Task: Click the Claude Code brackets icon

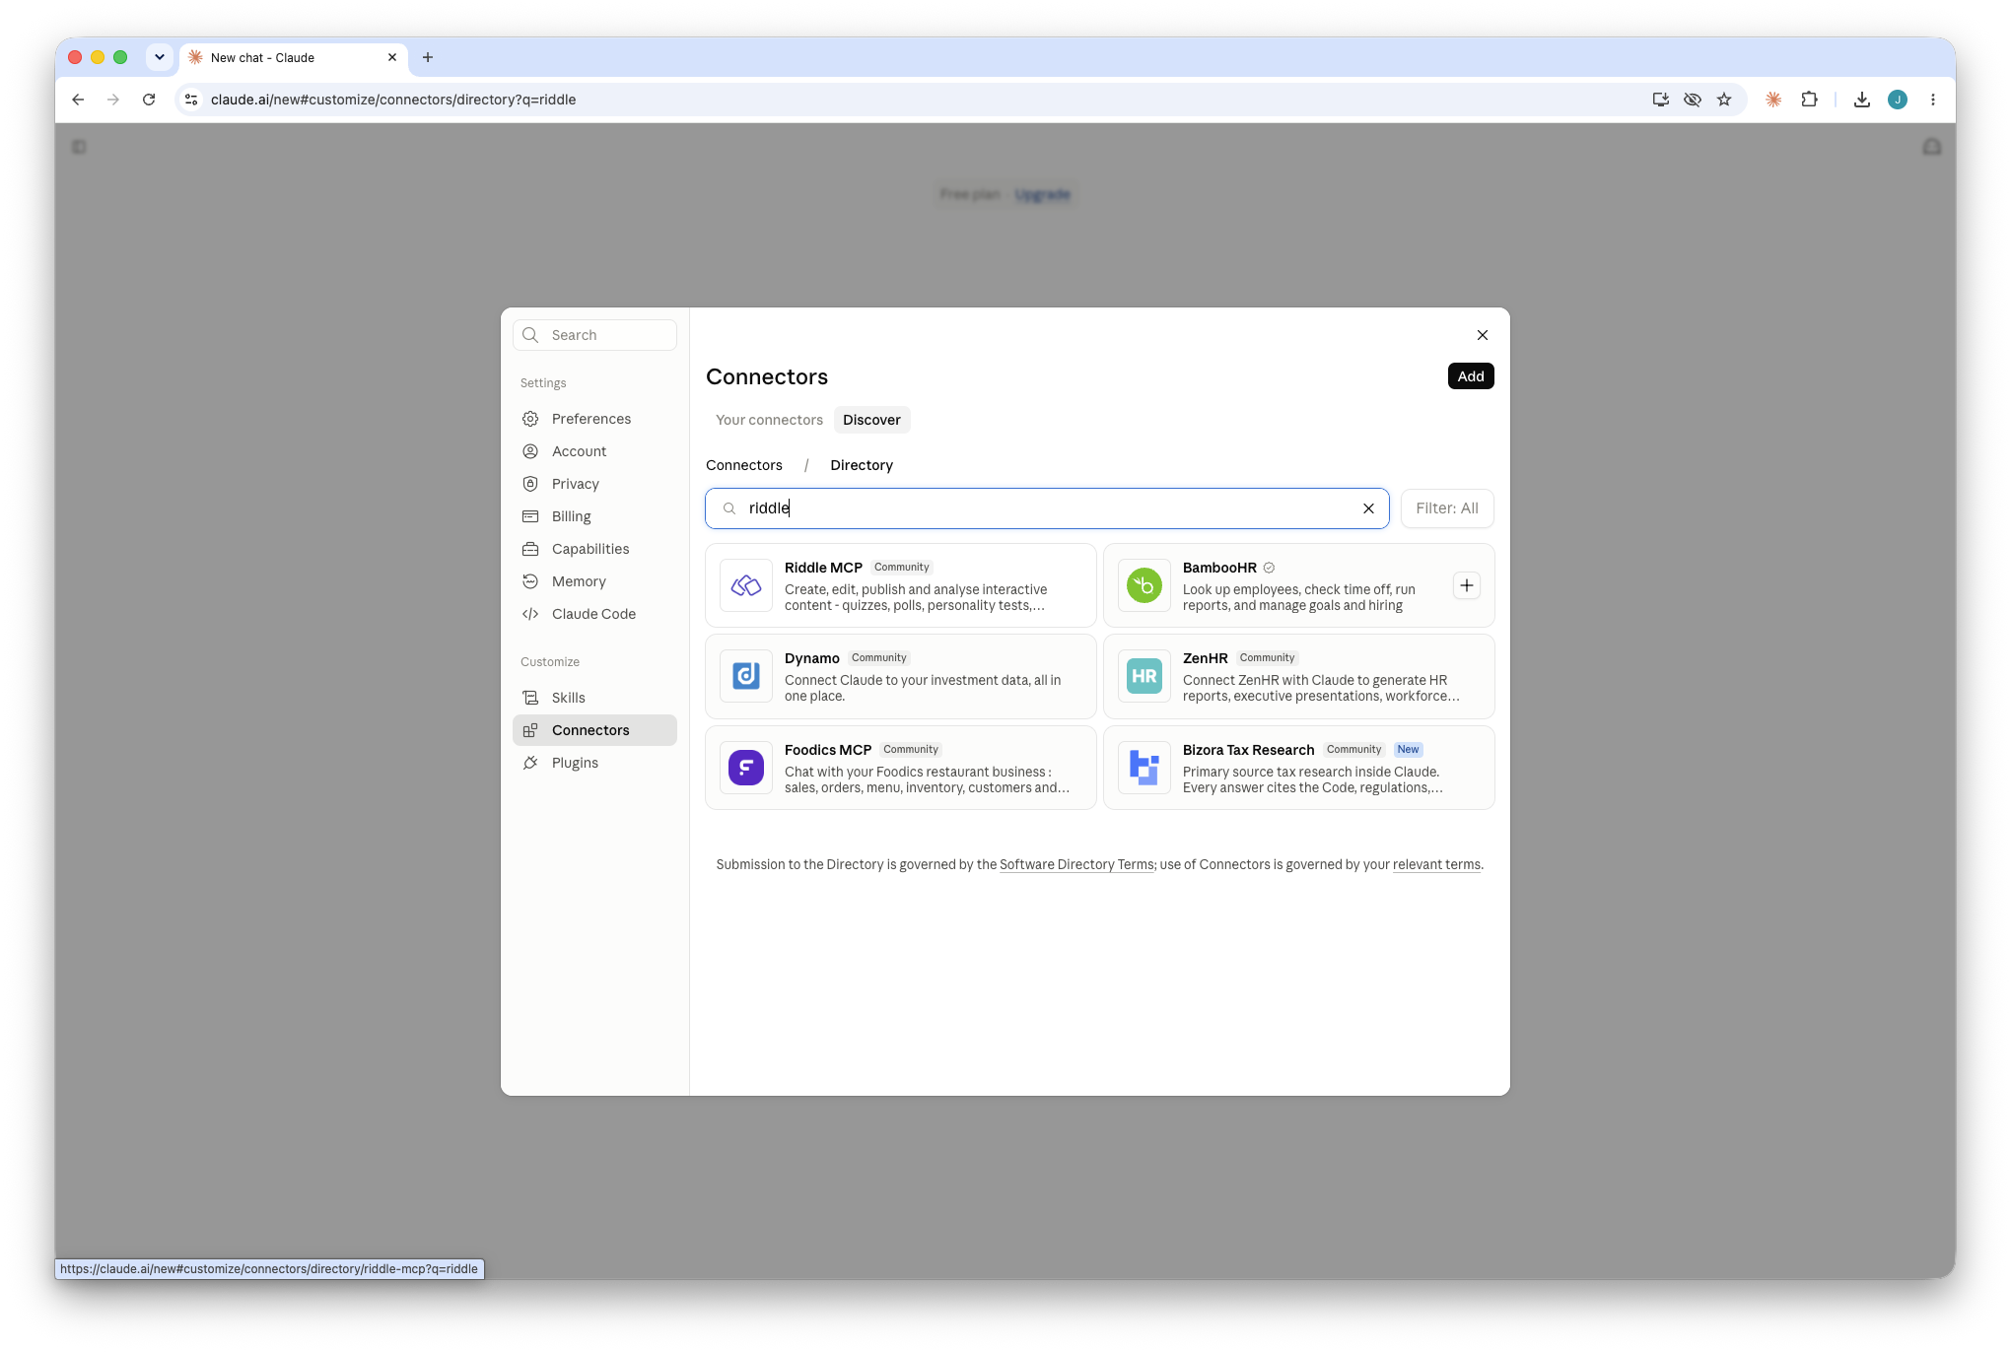Action: click(x=530, y=614)
